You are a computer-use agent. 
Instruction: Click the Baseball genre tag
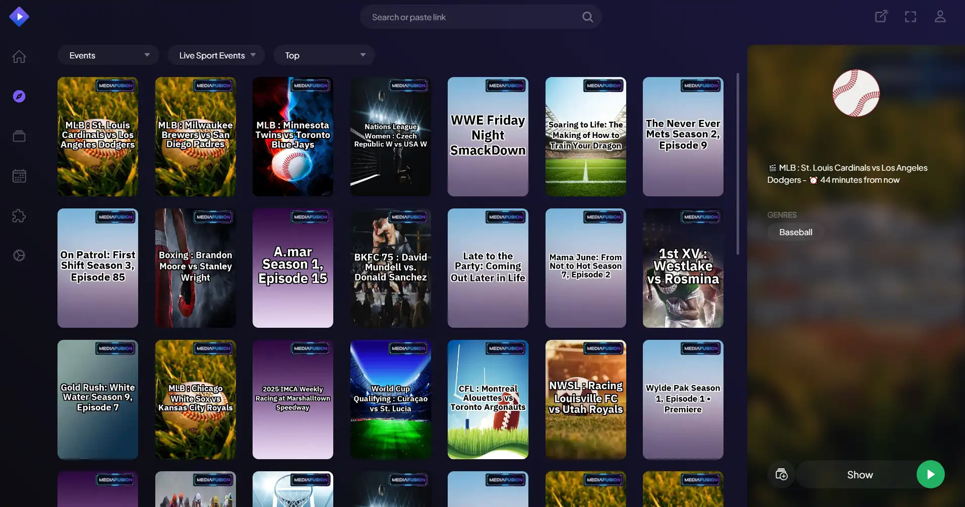pos(796,232)
